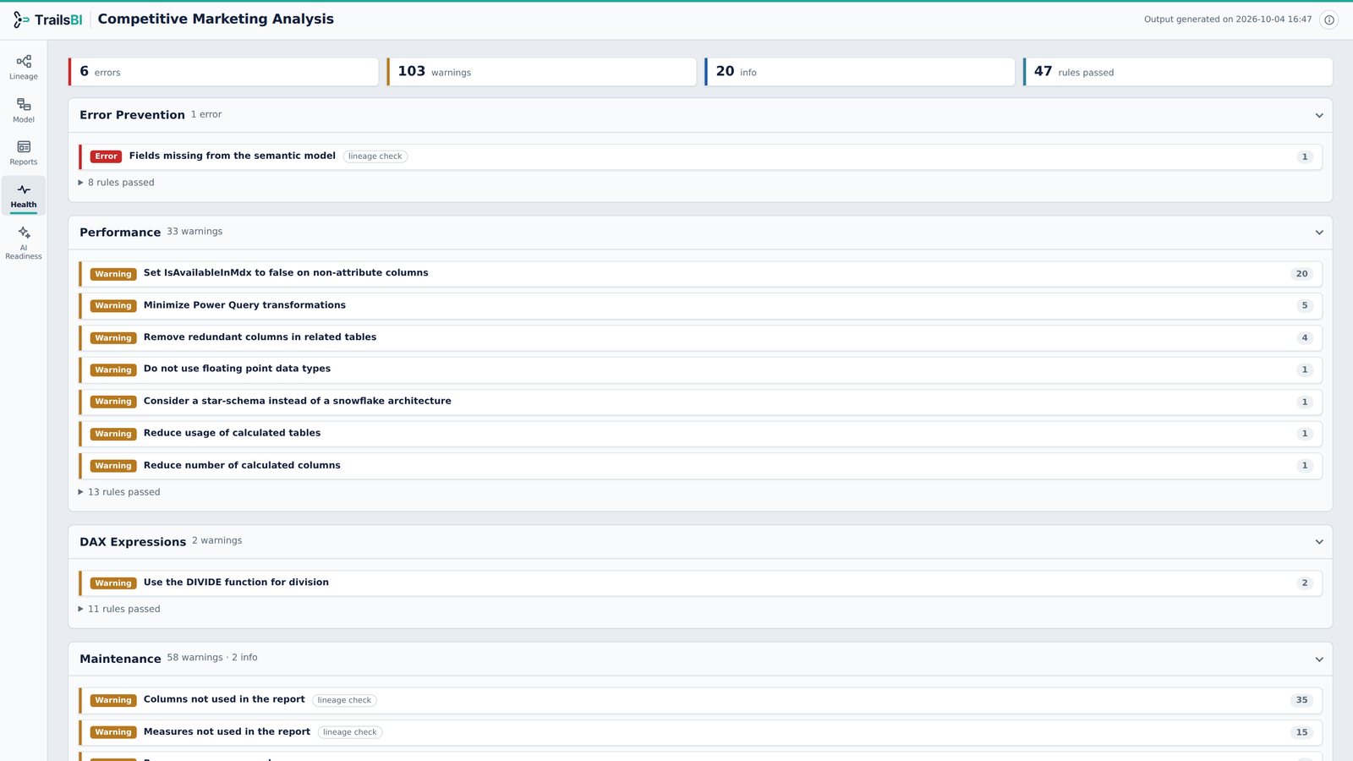
Task: Filter by the 20 info summary card
Action: coord(860,72)
